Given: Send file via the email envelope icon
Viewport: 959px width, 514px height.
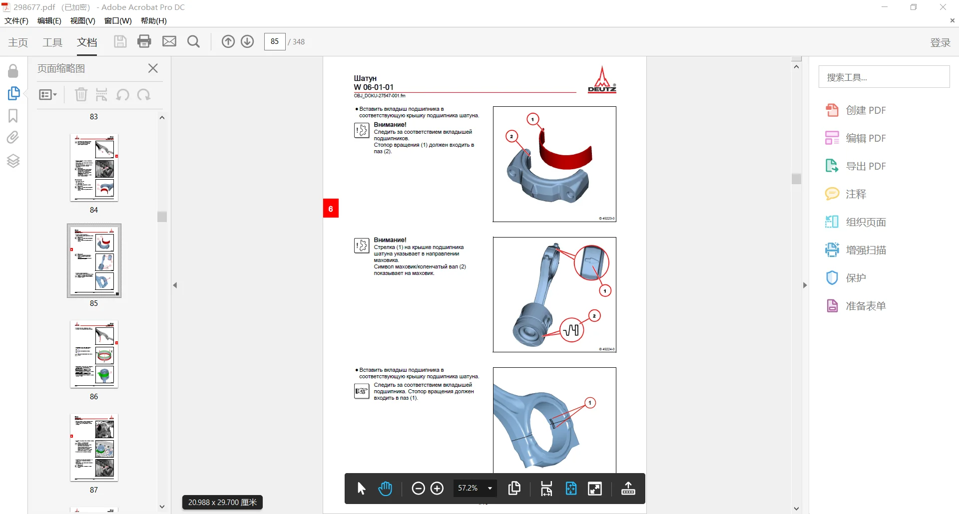Looking at the screenshot, I should pos(169,41).
